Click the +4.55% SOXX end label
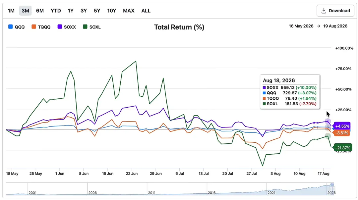The width and height of the screenshot is (358, 200). 342,126
